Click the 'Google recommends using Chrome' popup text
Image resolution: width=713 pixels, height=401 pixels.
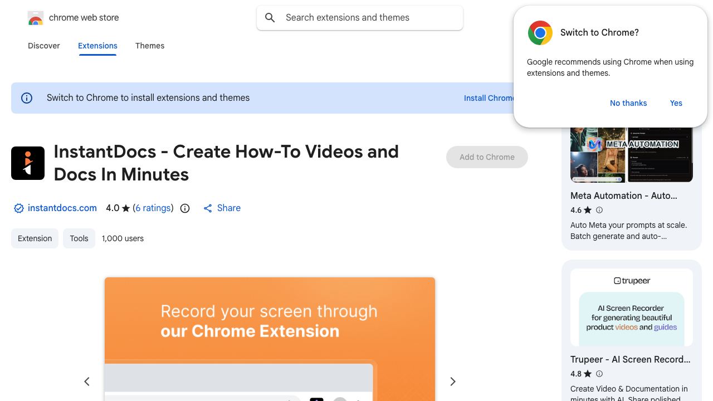[x=610, y=67]
